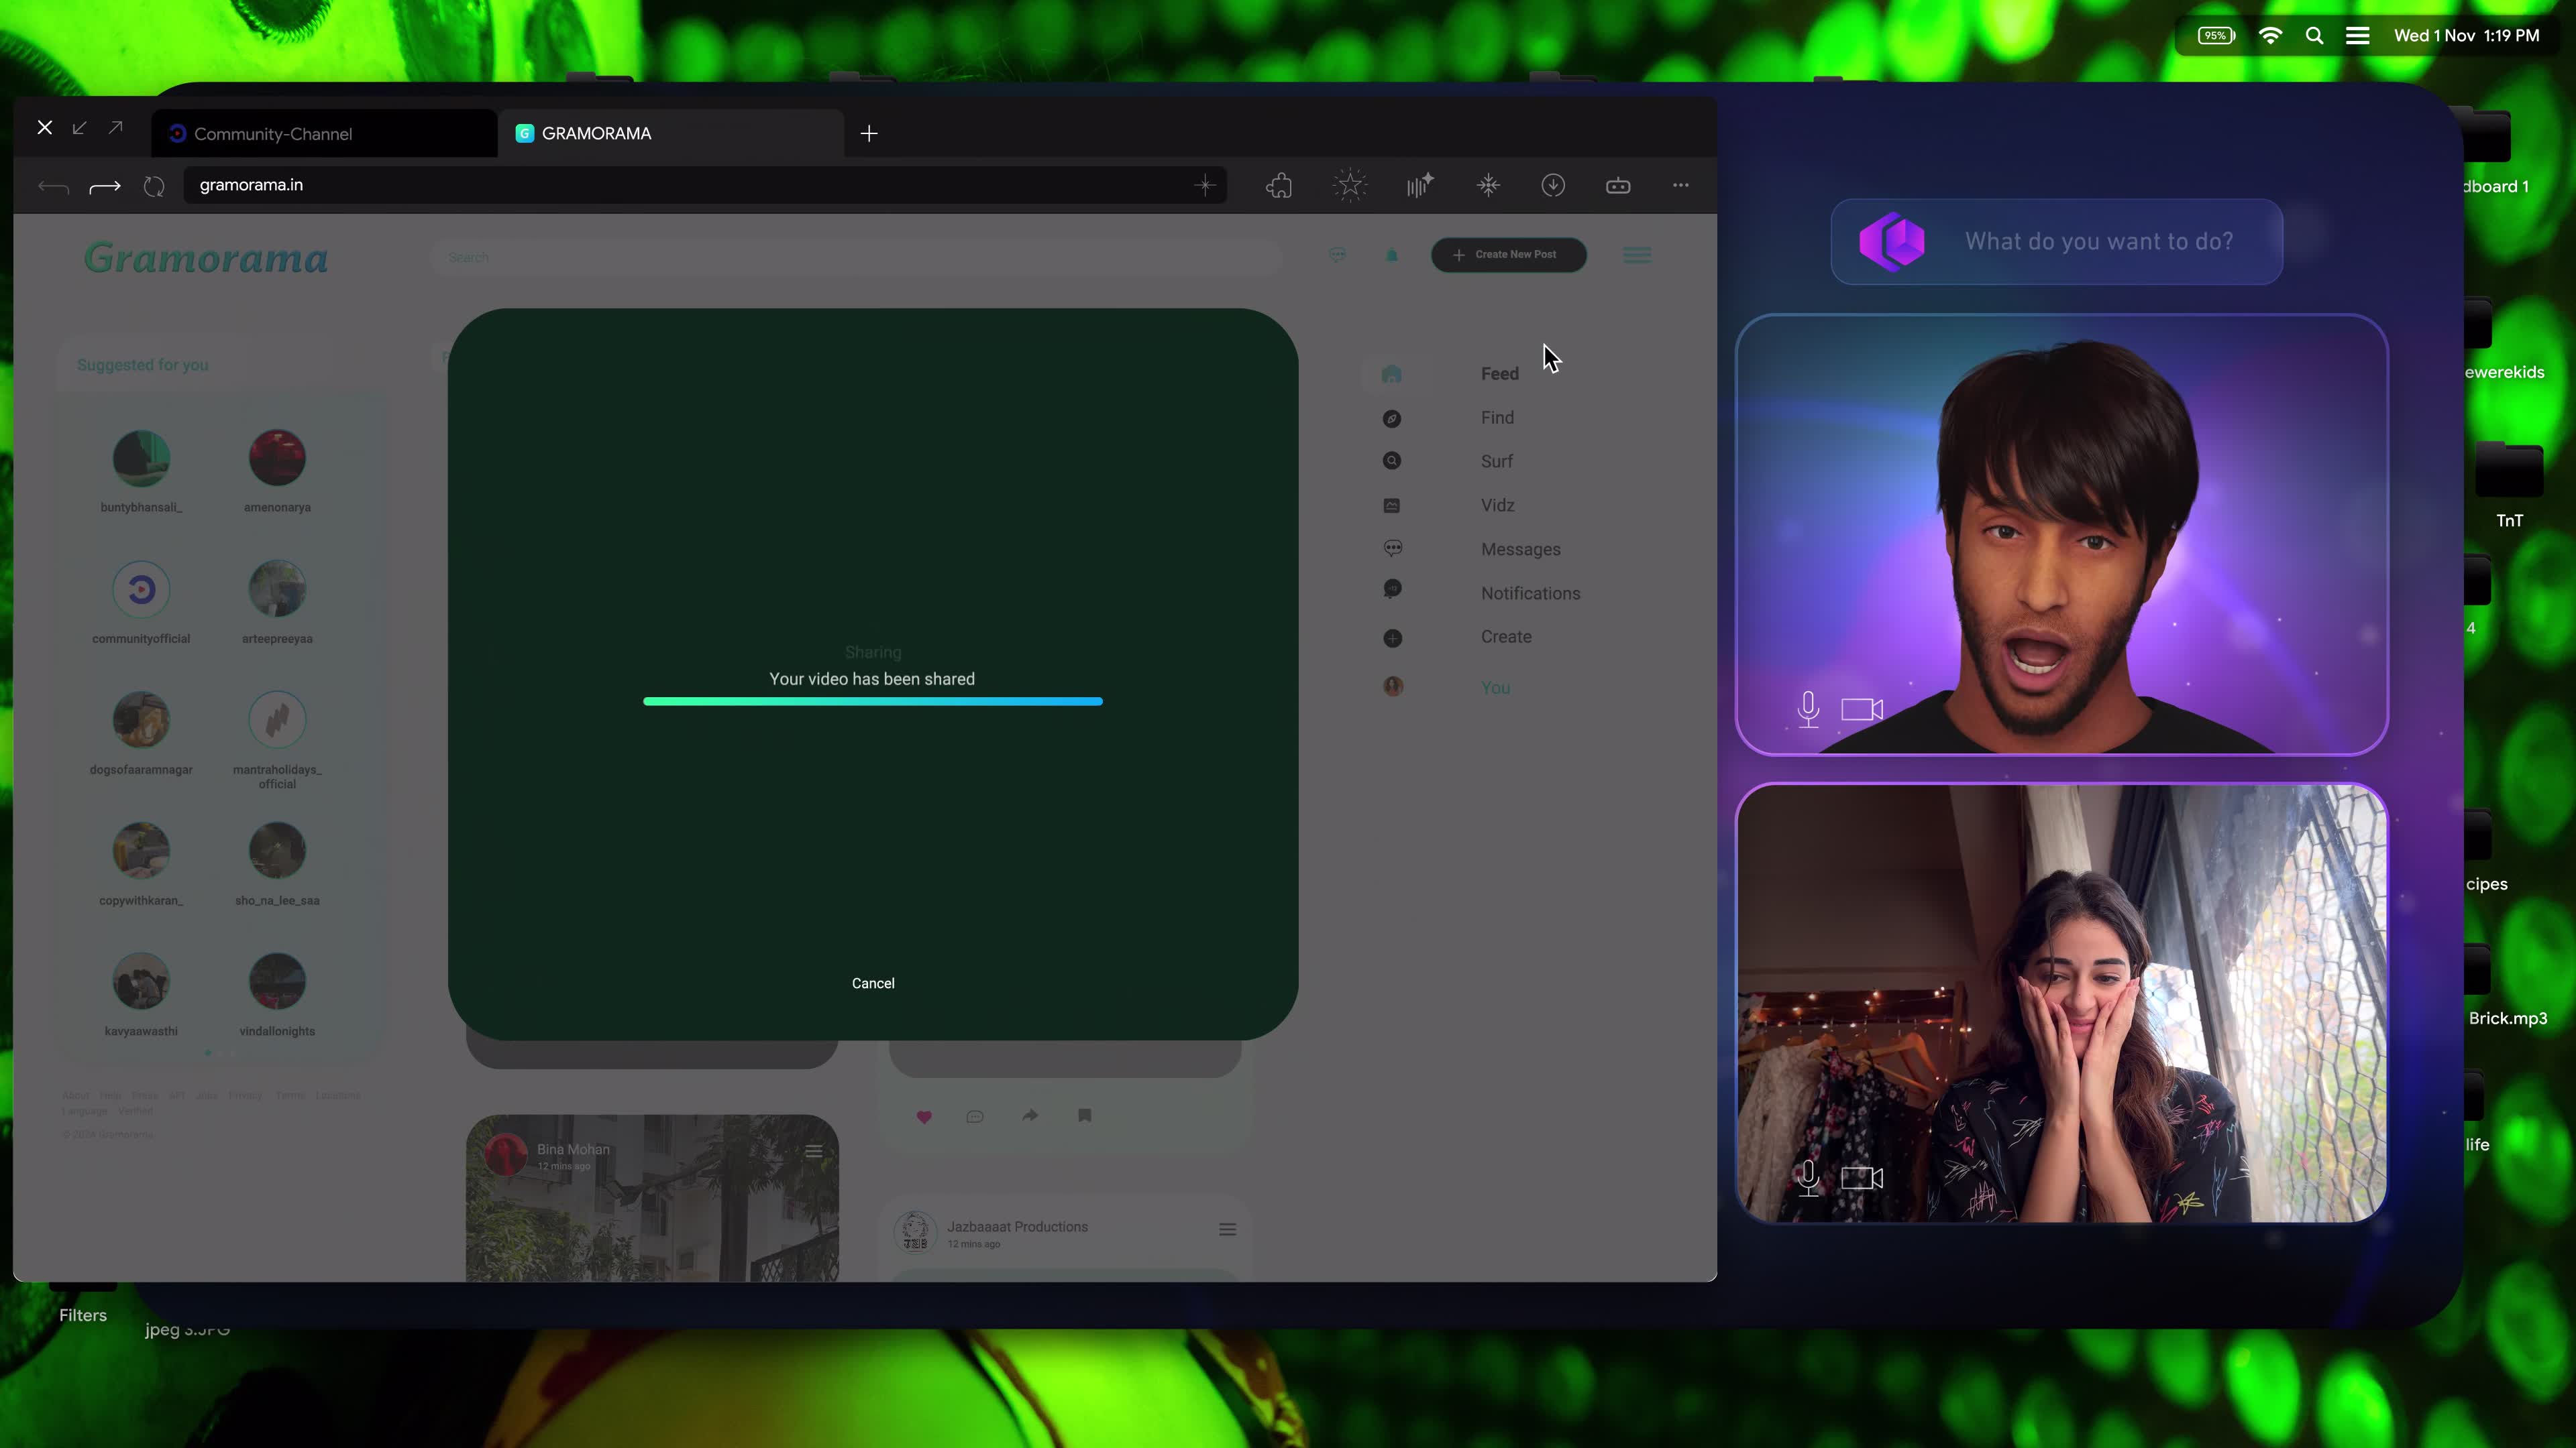Screen dimensions: 2576x1448
Task: Click the comment icon under the post
Action: 975,1118
